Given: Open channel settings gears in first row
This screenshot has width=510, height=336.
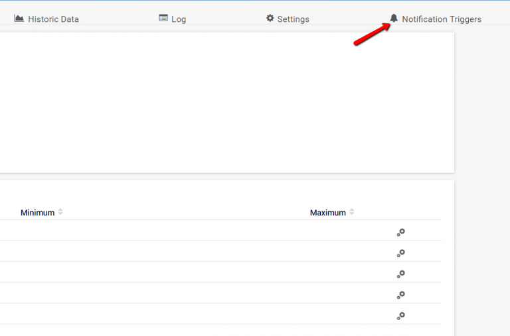Looking at the screenshot, I should [400, 232].
